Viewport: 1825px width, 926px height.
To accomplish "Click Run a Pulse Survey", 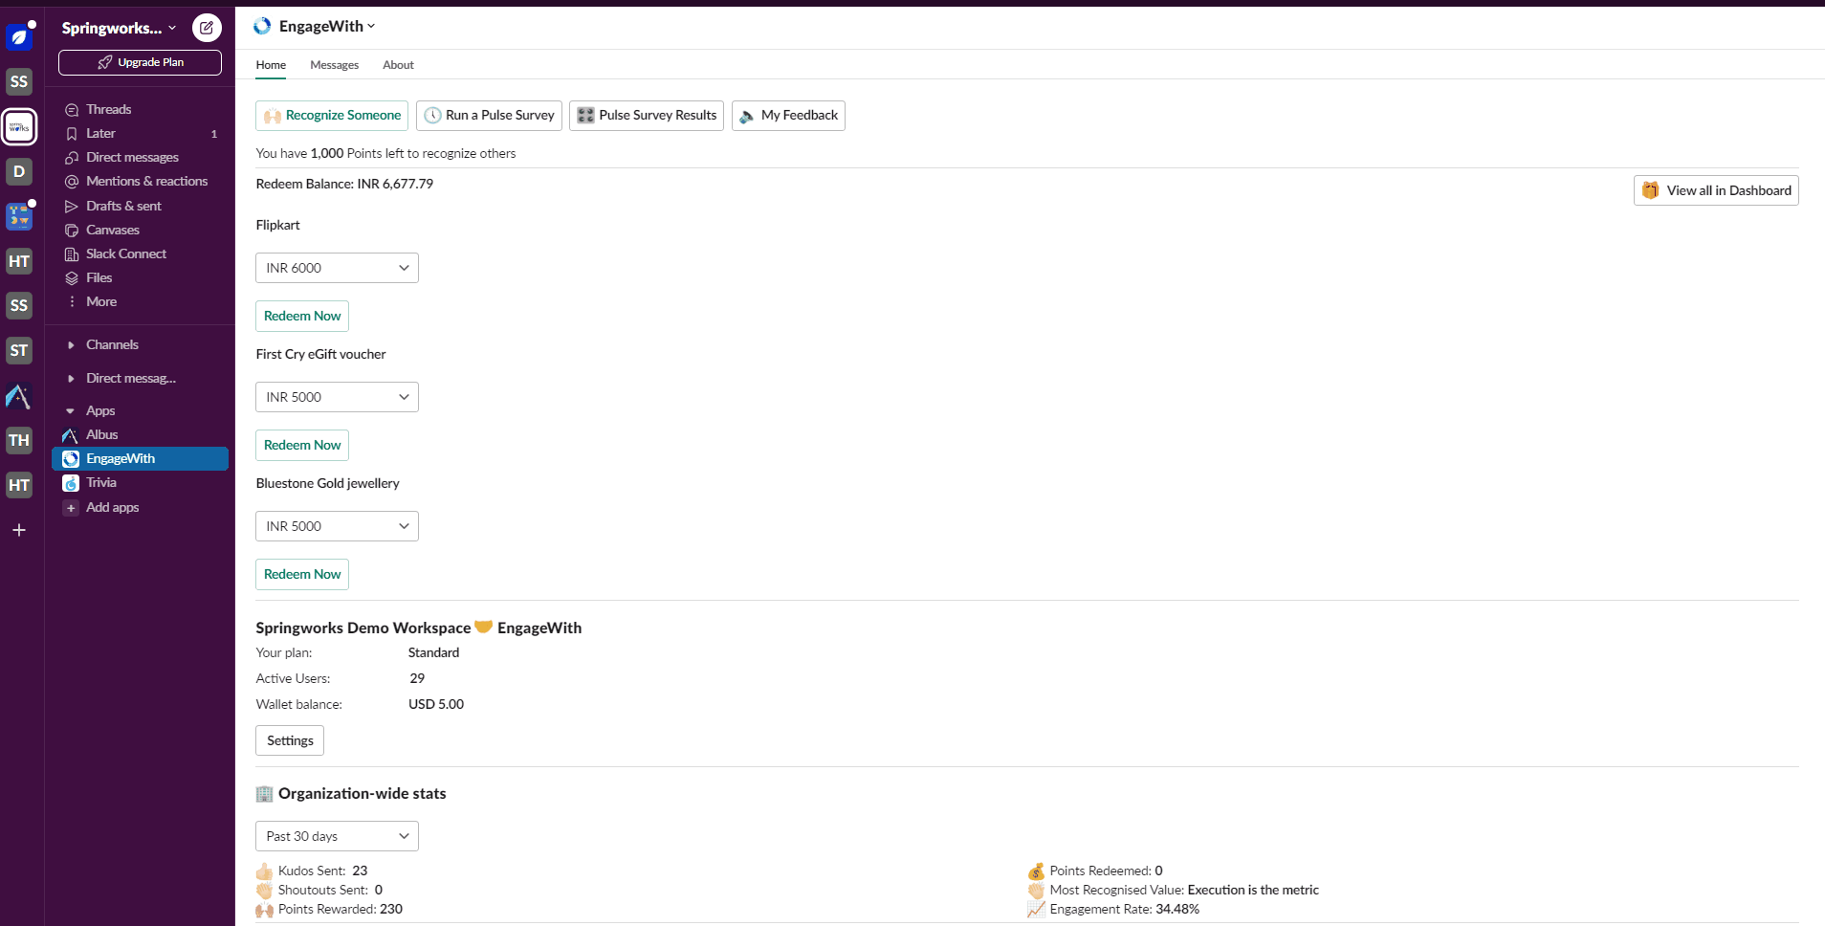I will [489, 116].
